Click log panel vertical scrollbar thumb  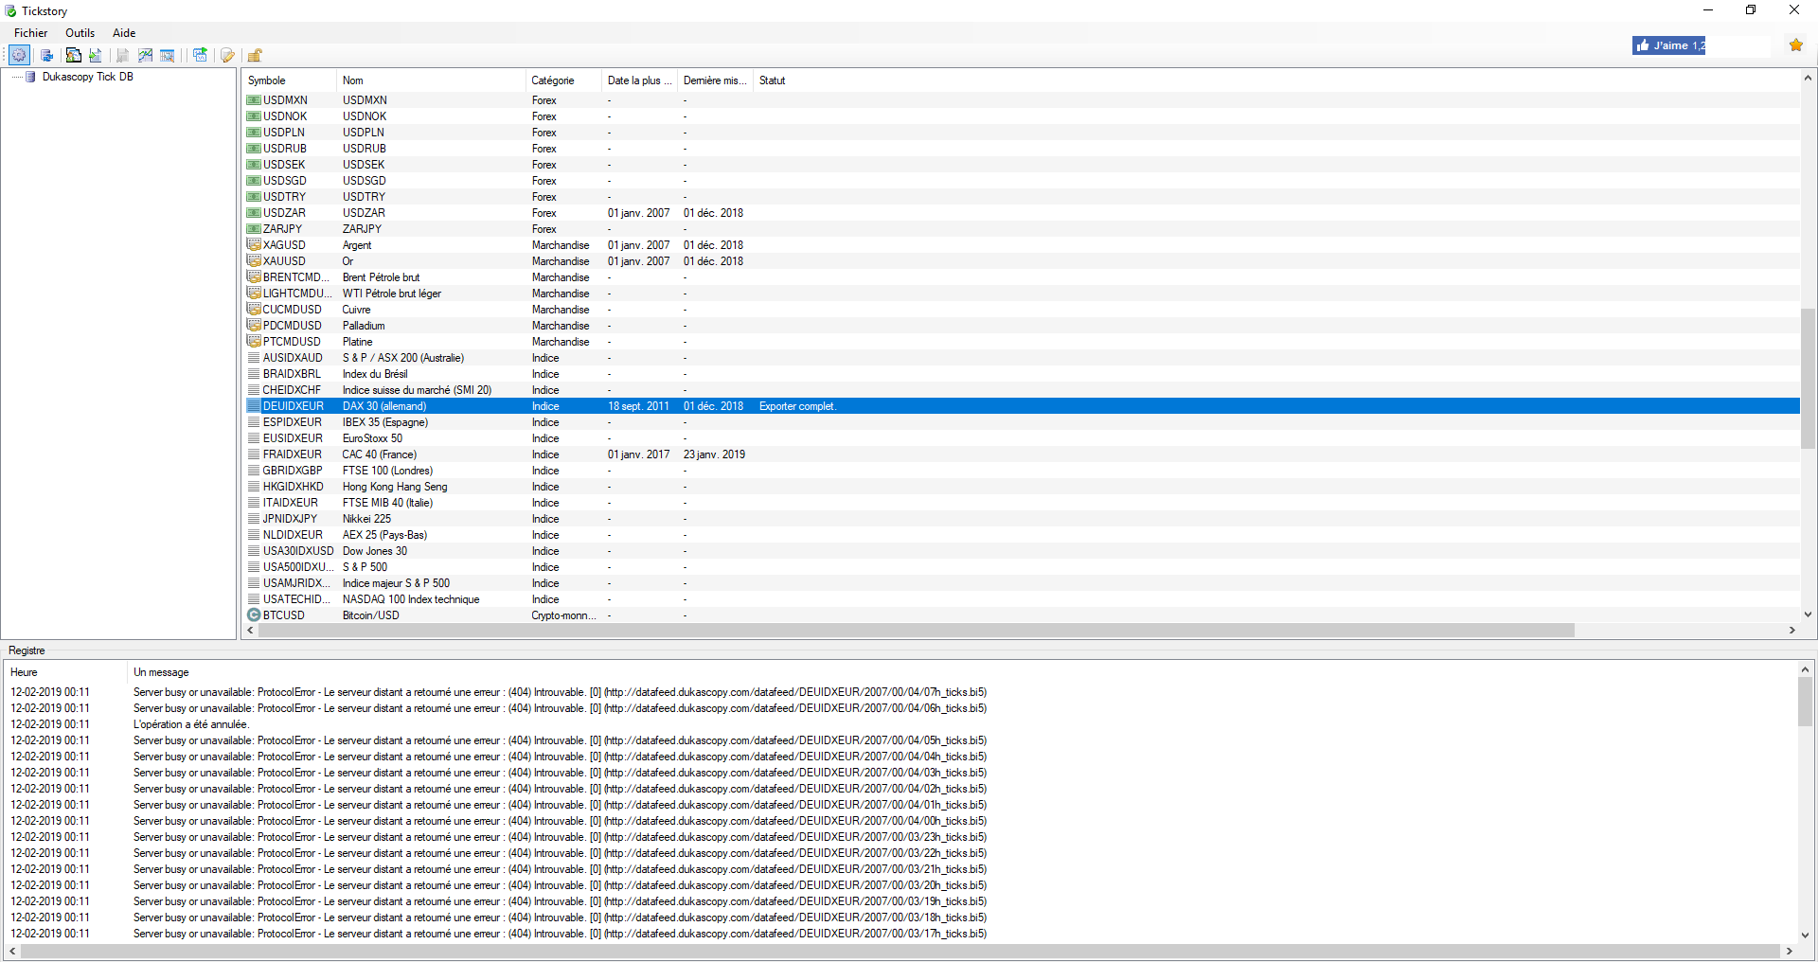point(1805,702)
